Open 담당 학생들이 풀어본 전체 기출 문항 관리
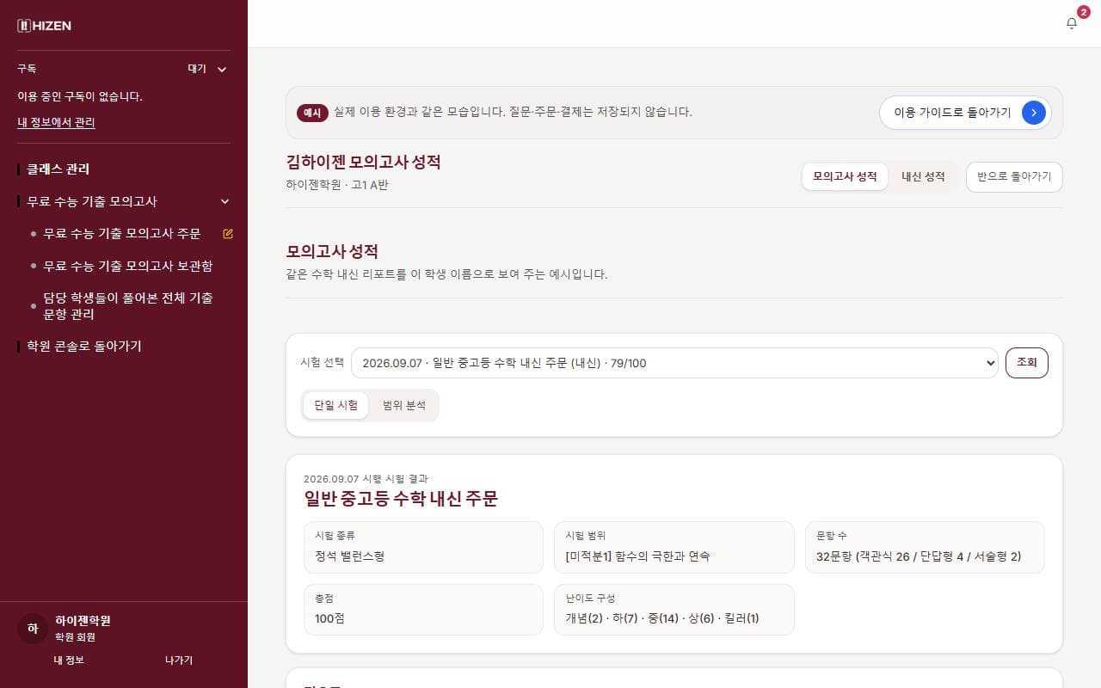The width and height of the screenshot is (1101, 688). 128,305
